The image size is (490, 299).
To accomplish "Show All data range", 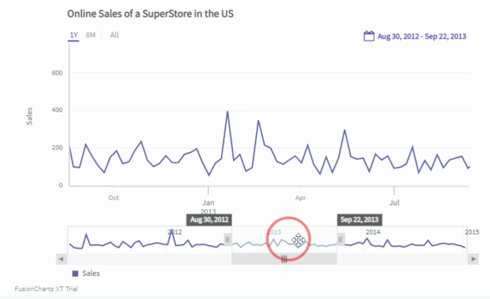I will click(115, 35).
